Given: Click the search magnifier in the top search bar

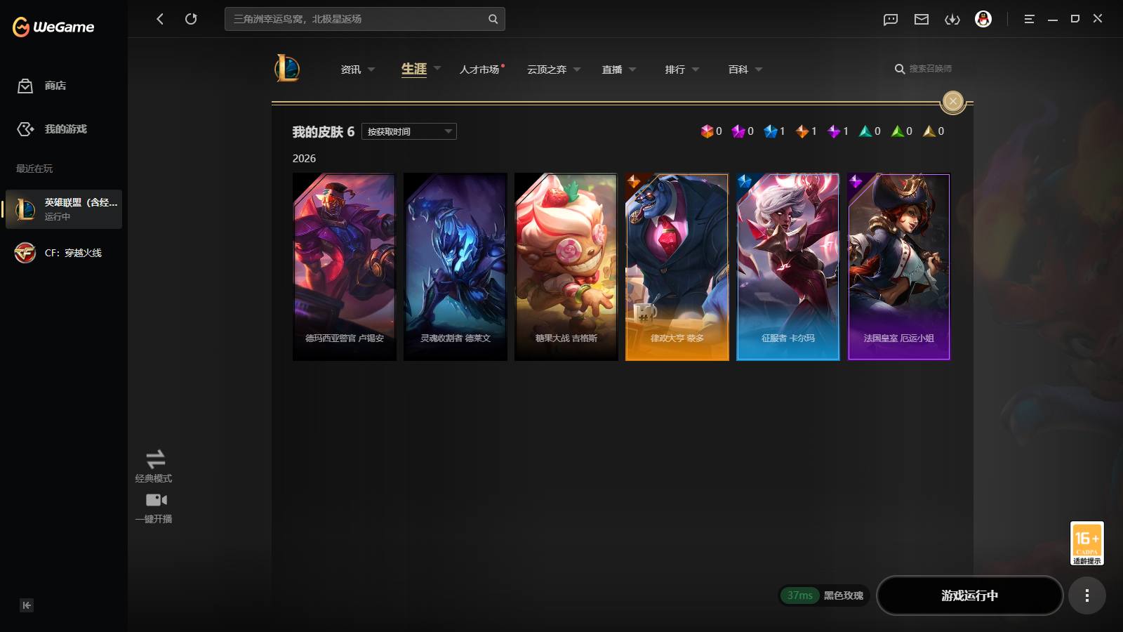Looking at the screenshot, I should coord(493,19).
